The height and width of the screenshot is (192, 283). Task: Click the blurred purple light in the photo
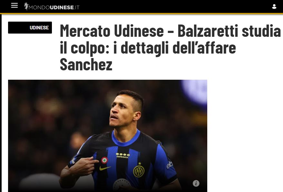(195, 92)
